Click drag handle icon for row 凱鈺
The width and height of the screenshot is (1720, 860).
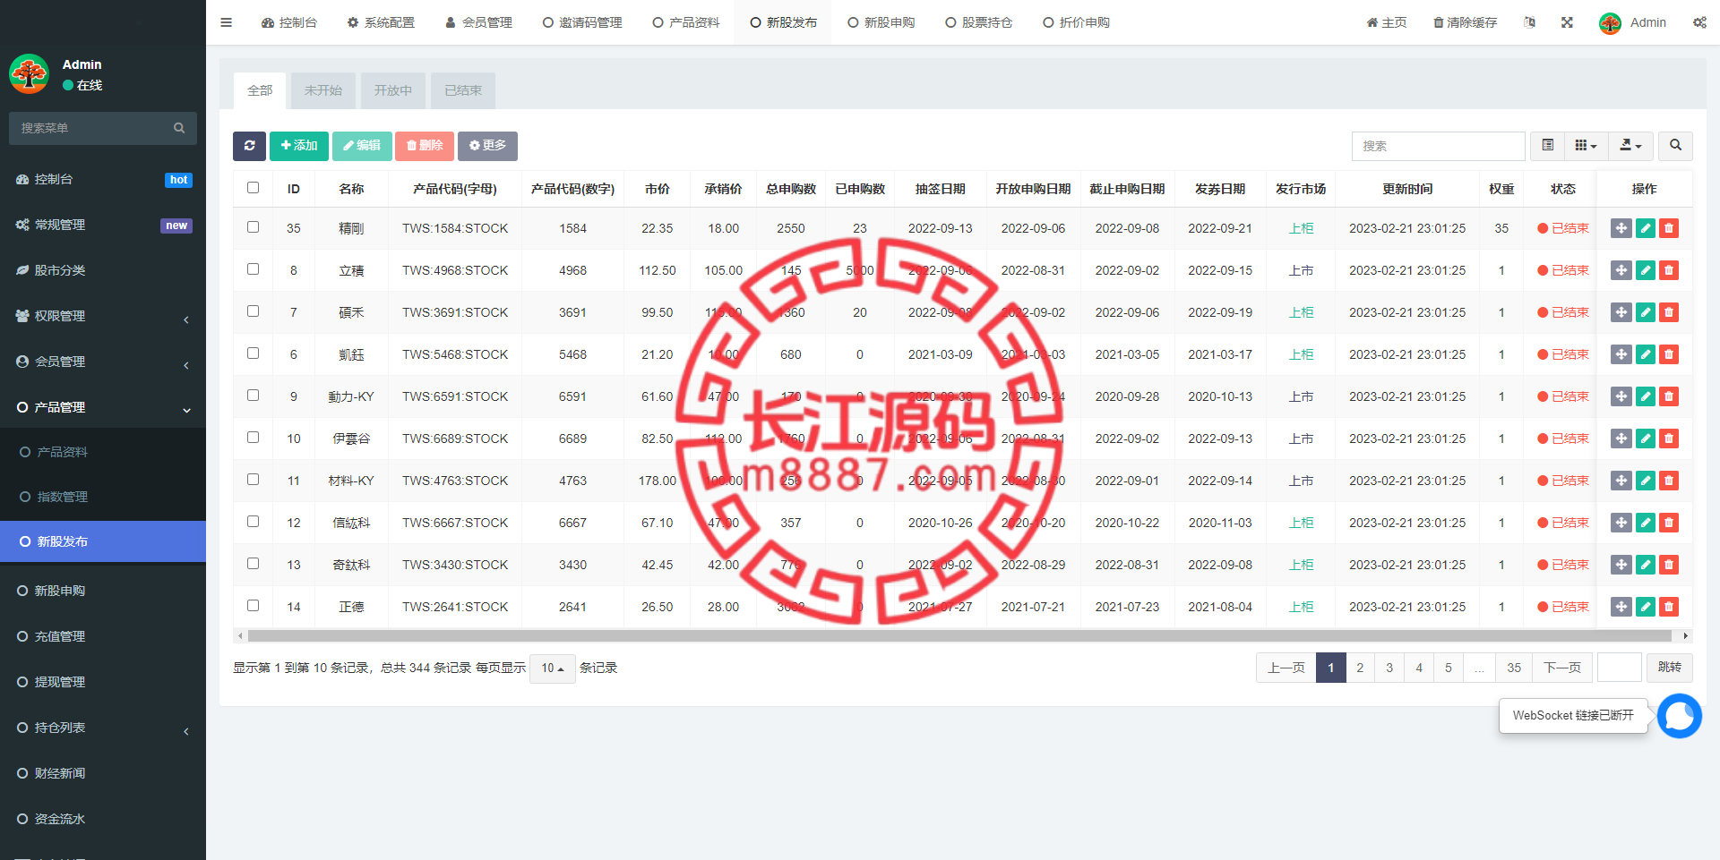click(x=1621, y=354)
